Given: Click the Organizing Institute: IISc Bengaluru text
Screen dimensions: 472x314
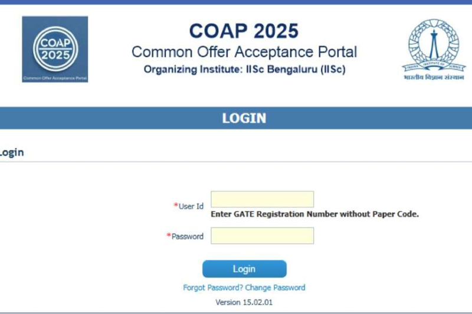Looking at the screenshot, I should (x=244, y=69).
